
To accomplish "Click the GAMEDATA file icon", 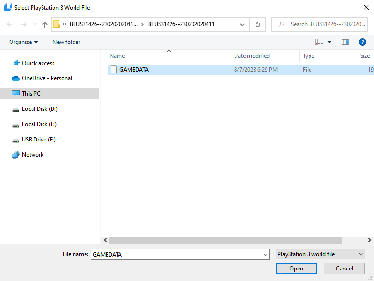I will [x=114, y=69].
